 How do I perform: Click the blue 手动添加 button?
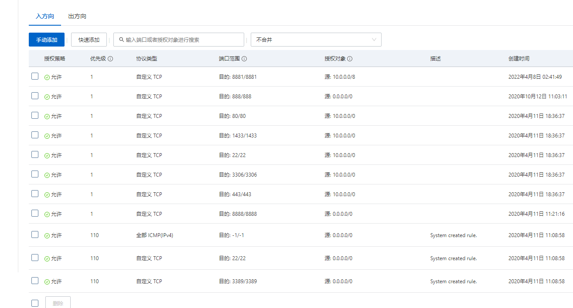(x=46, y=39)
